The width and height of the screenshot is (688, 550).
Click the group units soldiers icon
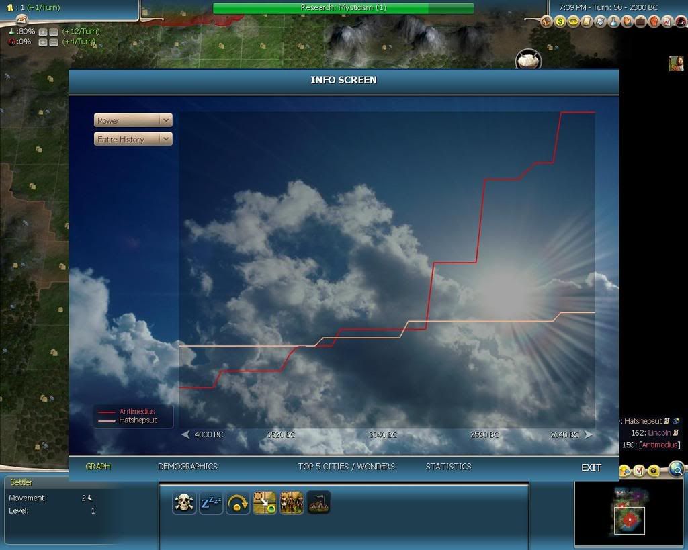coord(292,502)
